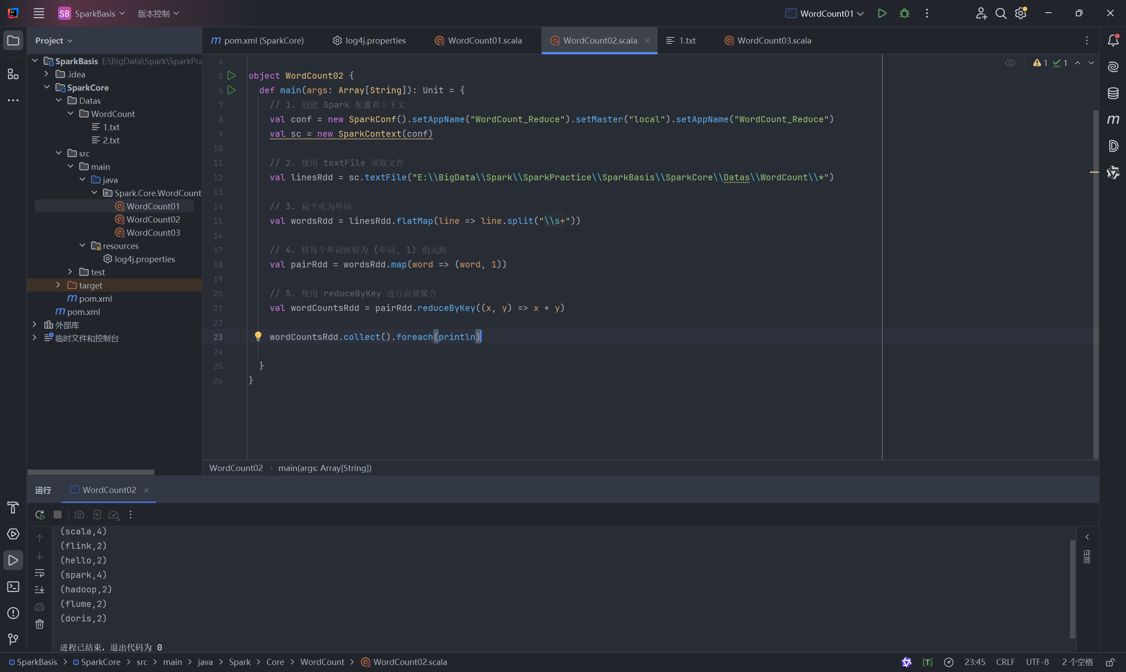
Task: Collapse the SparkCore module node
Action: point(47,87)
